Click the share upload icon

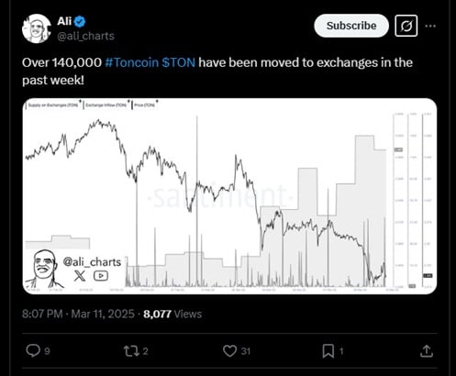pyautogui.click(x=427, y=351)
